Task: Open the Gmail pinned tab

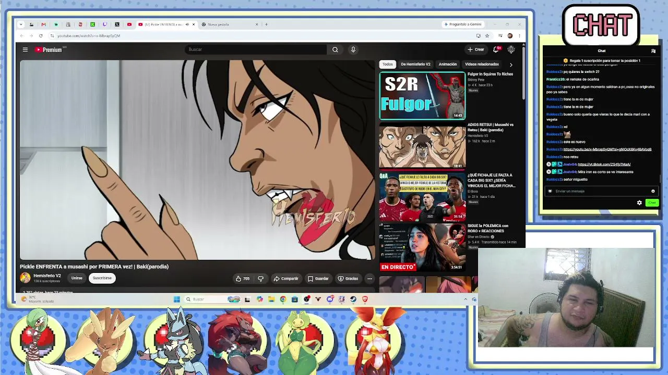Action: point(43,24)
